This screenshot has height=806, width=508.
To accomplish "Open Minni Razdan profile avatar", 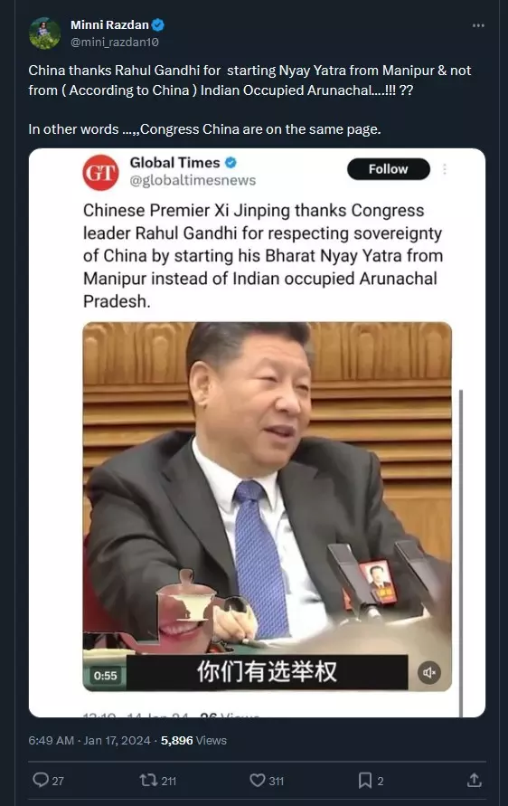I will (x=44, y=33).
